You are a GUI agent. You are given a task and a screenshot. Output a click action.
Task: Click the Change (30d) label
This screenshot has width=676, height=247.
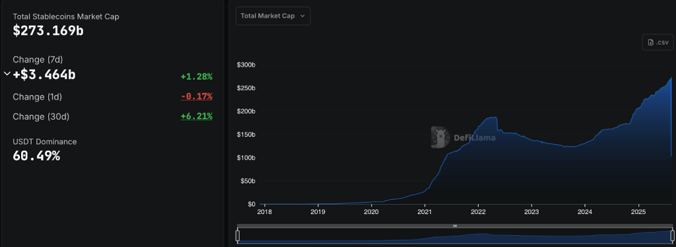point(41,117)
